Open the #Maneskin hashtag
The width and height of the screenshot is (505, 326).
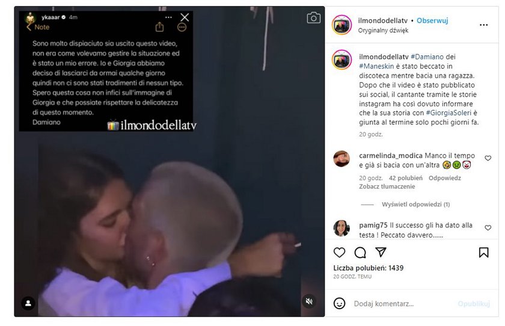(x=376, y=66)
